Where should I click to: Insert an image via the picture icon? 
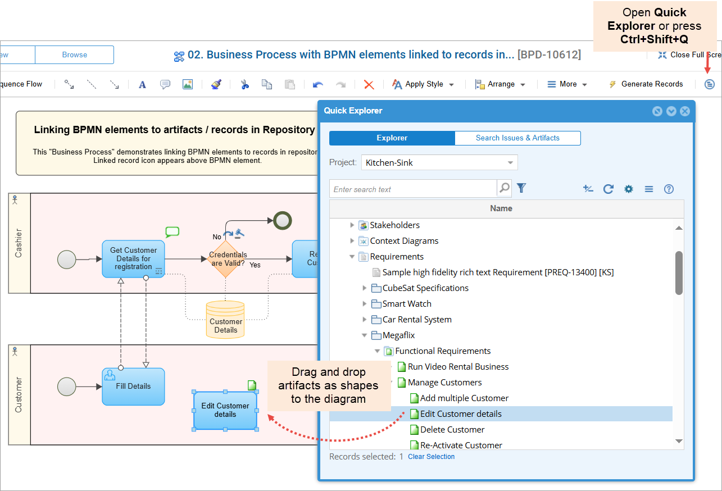point(188,84)
